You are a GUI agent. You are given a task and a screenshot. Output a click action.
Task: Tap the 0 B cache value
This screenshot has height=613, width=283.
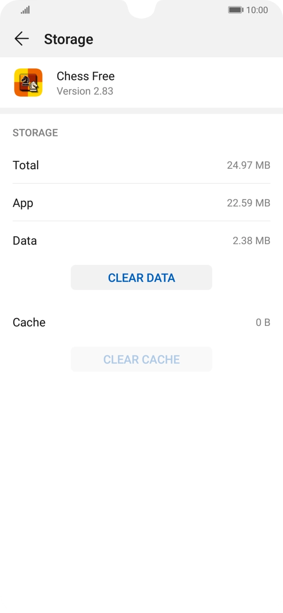[263, 322]
